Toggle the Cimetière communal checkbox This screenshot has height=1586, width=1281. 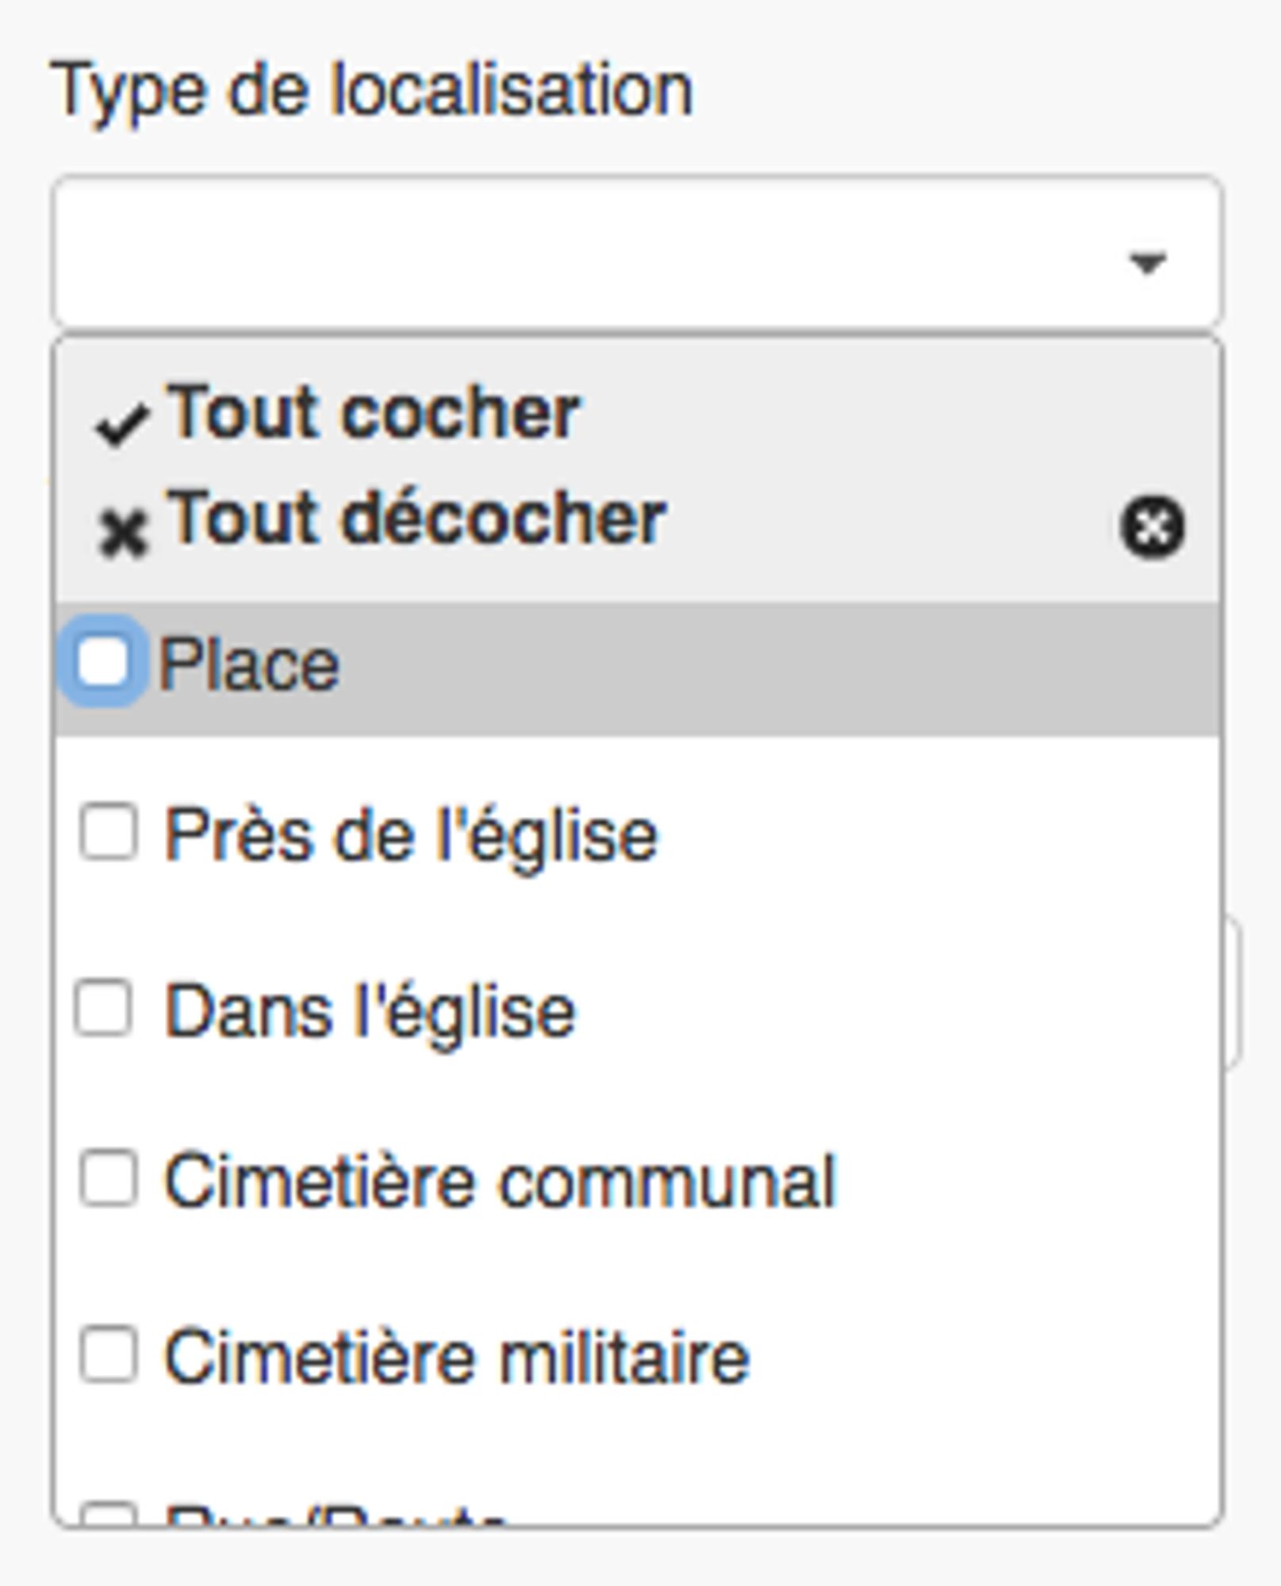tap(109, 1178)
